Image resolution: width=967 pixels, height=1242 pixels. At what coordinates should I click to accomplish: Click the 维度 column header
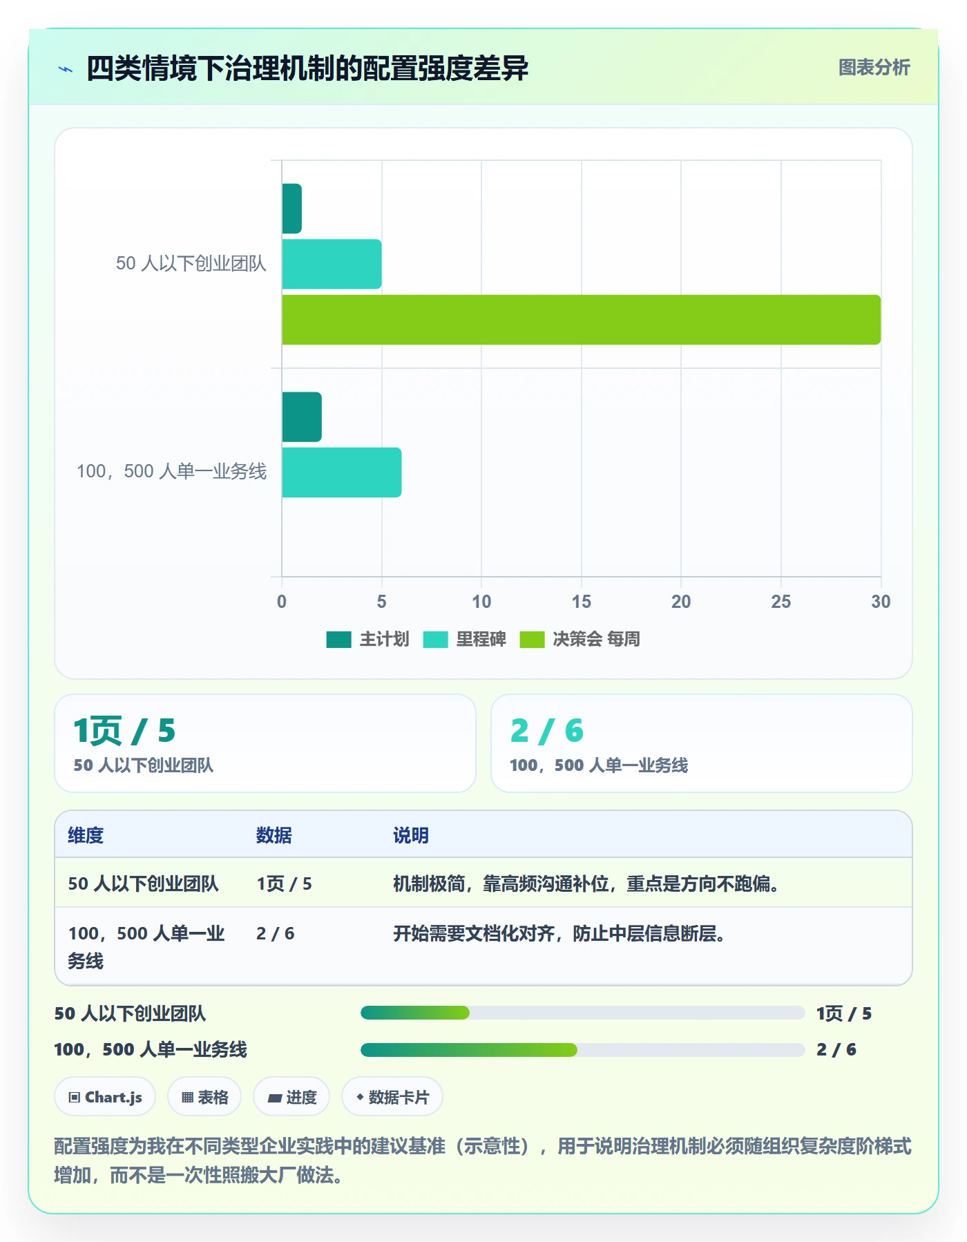86,835
